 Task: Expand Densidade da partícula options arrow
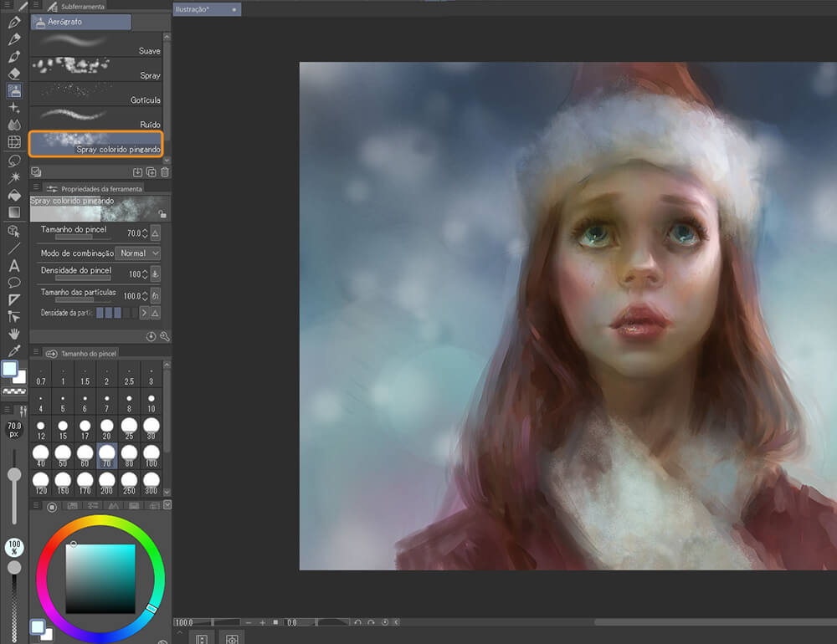click(x=144, y=313)
